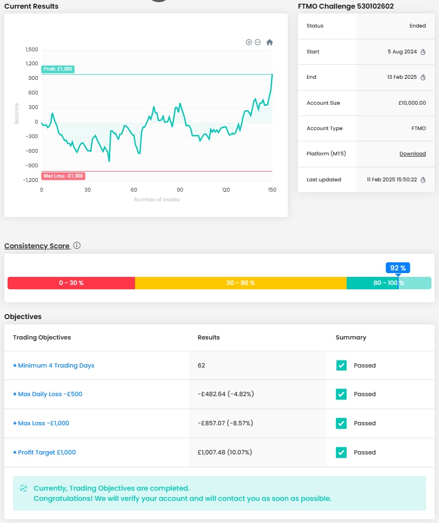
Task: Click the result -£857.07 (-8.57%)
Action: click(x=225, y=423)
